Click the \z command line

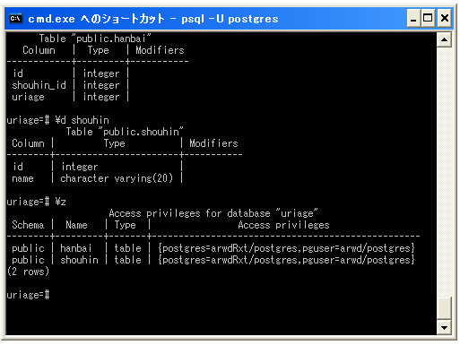coord(36,202)
